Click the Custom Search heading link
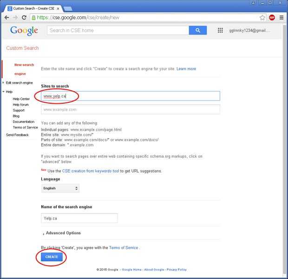Image resolution: width=288 pixels, height=279 pixels. 22,48
